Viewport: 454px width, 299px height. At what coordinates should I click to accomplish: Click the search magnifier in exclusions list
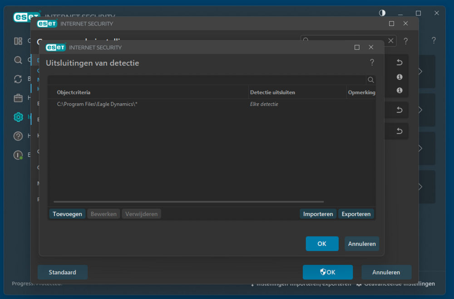click(x=370, y=80)
